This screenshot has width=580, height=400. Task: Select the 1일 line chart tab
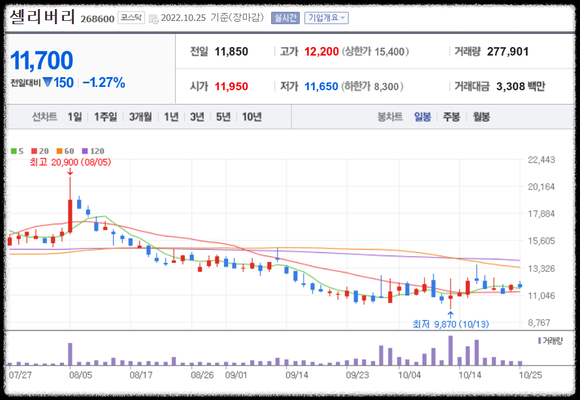click(74, 117)
